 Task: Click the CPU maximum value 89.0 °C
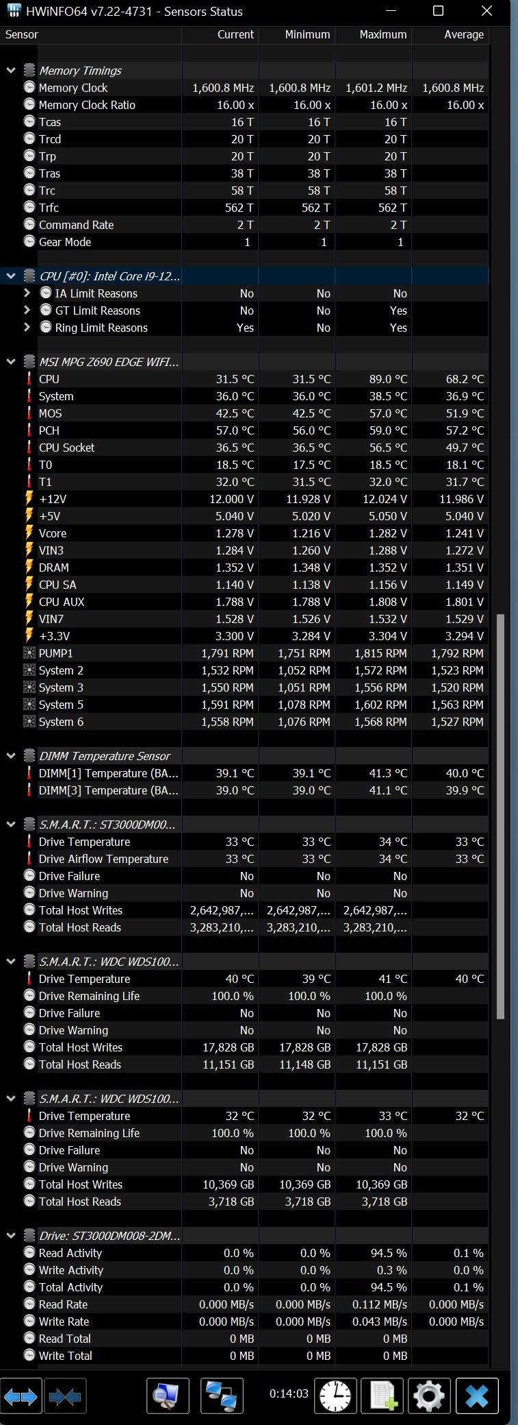click(387, 379)
